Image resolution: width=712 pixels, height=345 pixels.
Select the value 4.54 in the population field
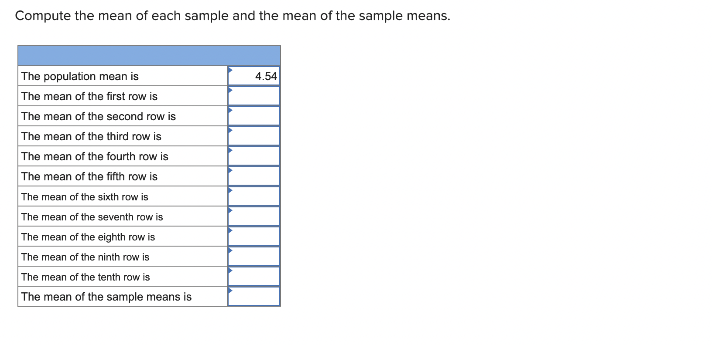266,76
